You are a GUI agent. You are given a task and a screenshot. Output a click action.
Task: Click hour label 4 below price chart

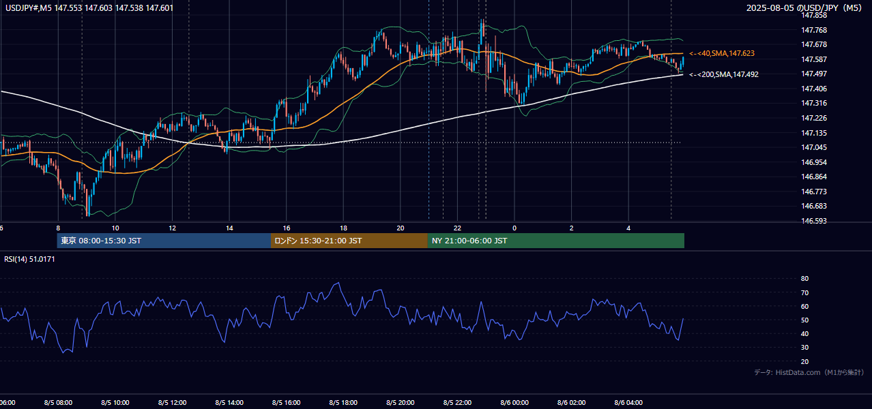point(629,228)
